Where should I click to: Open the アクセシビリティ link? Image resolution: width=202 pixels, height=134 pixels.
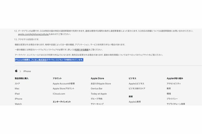click(174, 84)
